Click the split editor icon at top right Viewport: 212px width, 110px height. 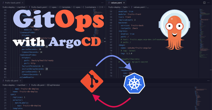click(x=204, y=3)
